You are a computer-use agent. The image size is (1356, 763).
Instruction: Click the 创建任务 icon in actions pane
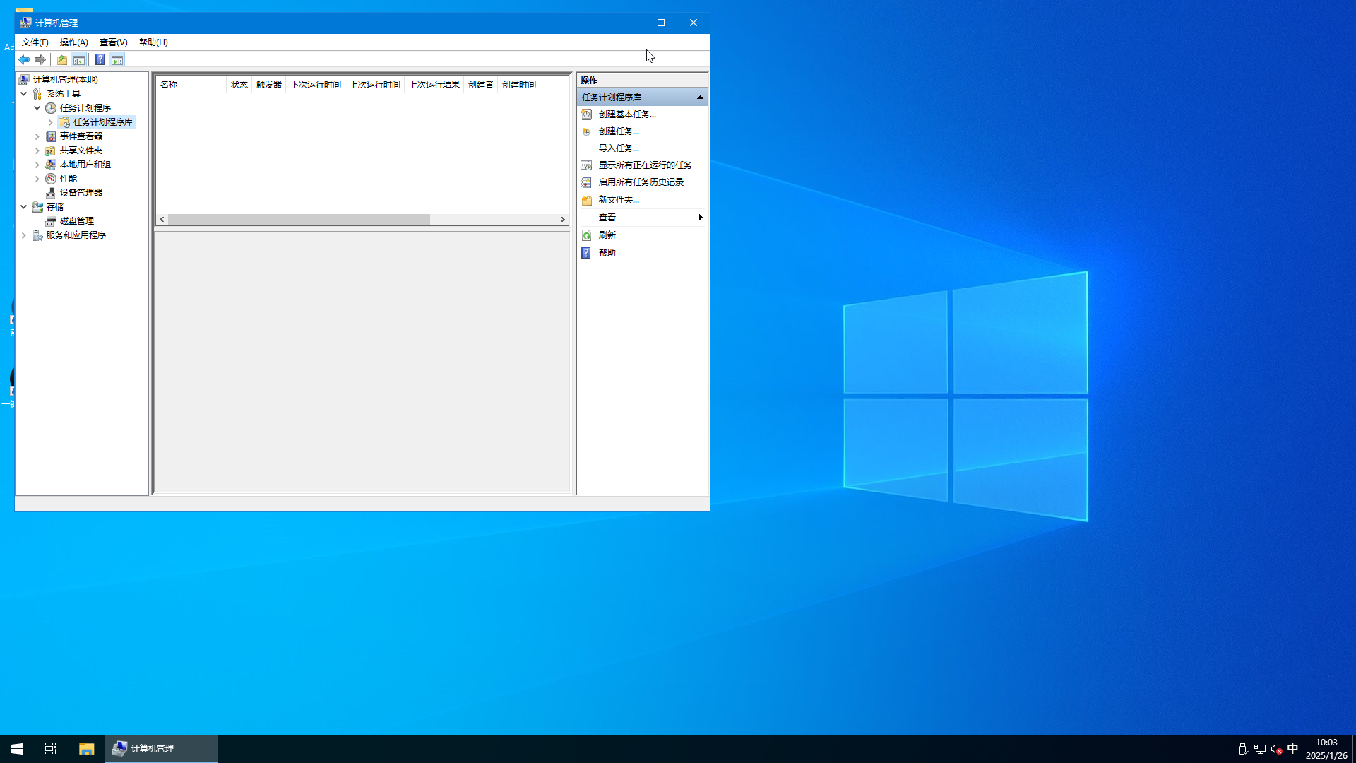[586, 131]
